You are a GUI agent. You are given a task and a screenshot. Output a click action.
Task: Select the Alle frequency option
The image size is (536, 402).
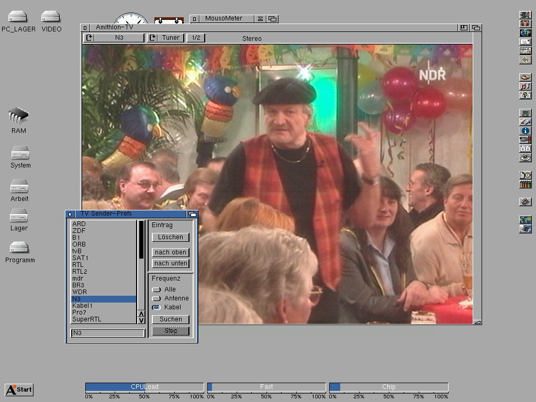point(157,289)
